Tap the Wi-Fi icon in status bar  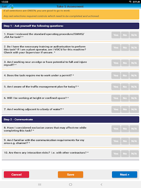[x=130, y=2]
